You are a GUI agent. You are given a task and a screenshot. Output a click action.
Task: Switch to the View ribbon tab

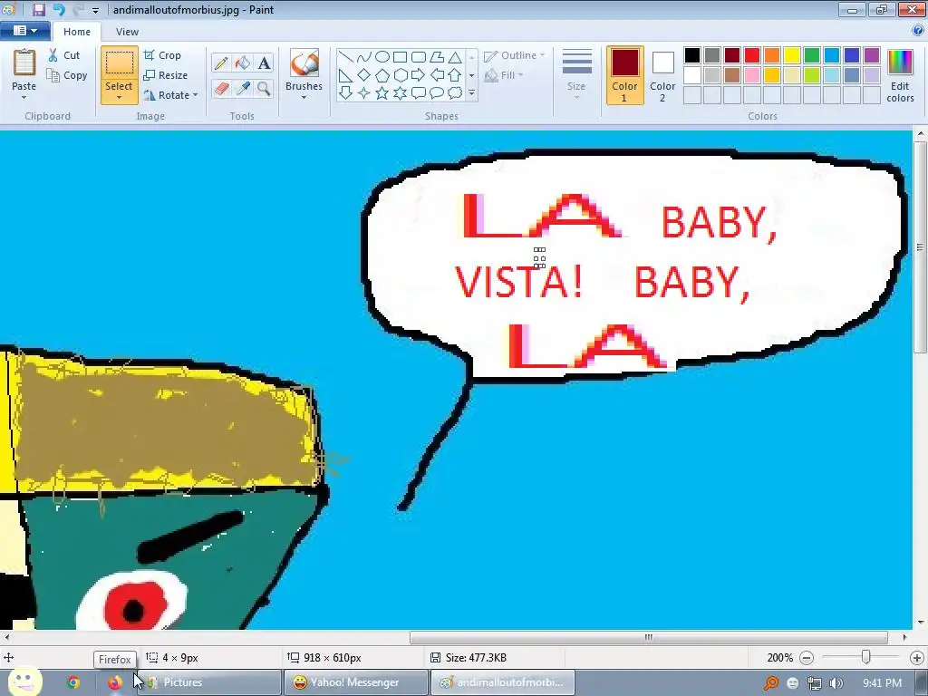click(x=127, y=32)
